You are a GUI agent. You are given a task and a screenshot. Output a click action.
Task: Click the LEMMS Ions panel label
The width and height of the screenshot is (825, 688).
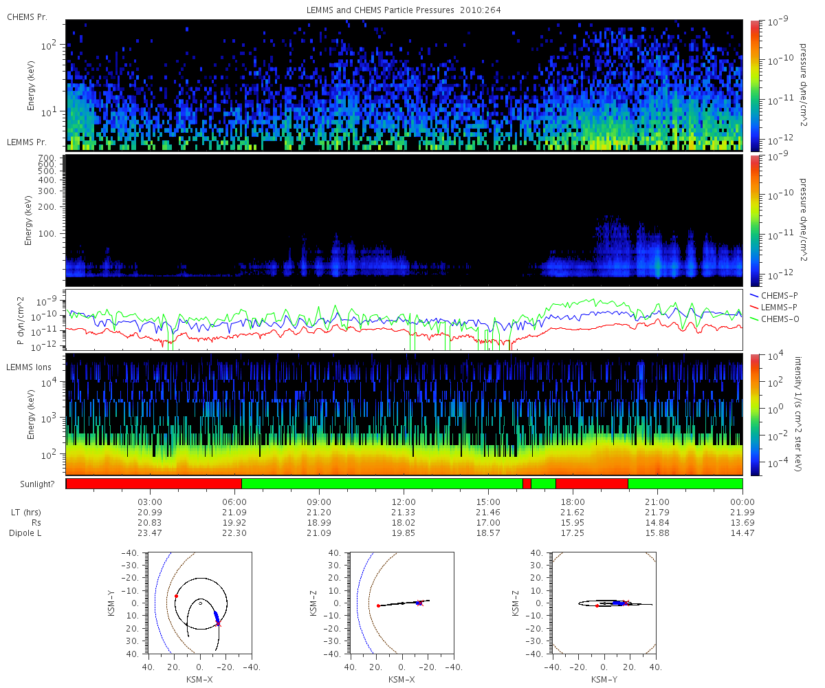tap(28, 368)
